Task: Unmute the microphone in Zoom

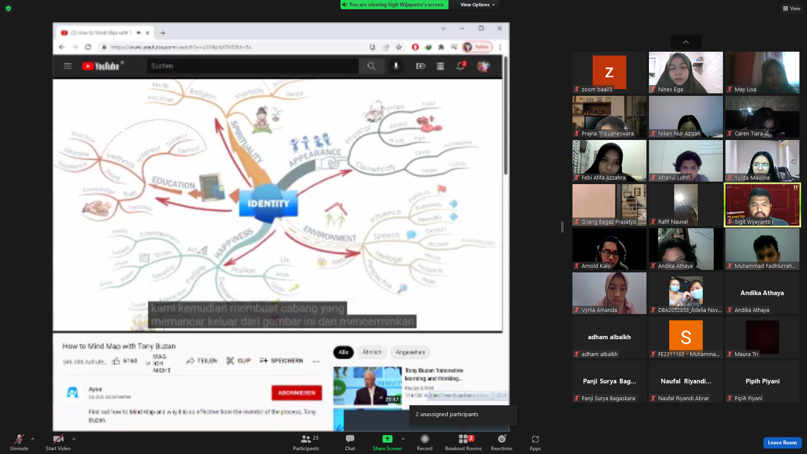Action: tap(19, 442)
